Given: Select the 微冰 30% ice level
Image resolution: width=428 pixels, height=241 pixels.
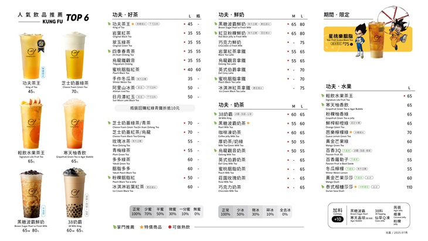Looking at the screenshot, I should click(x=256, y=212).
